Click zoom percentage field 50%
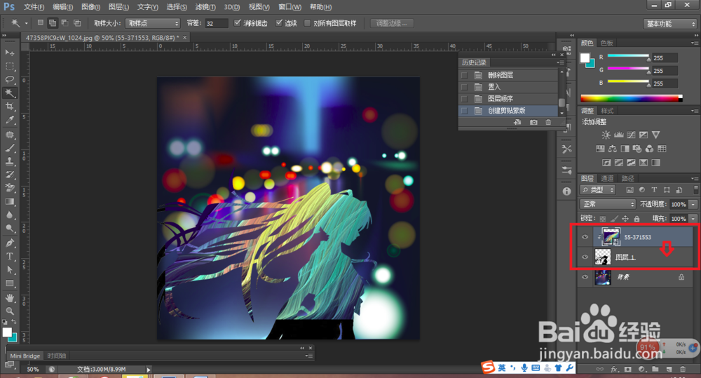The width and height of the screenshot is (701, 378). pyautogui.click(x=32, y=370)
